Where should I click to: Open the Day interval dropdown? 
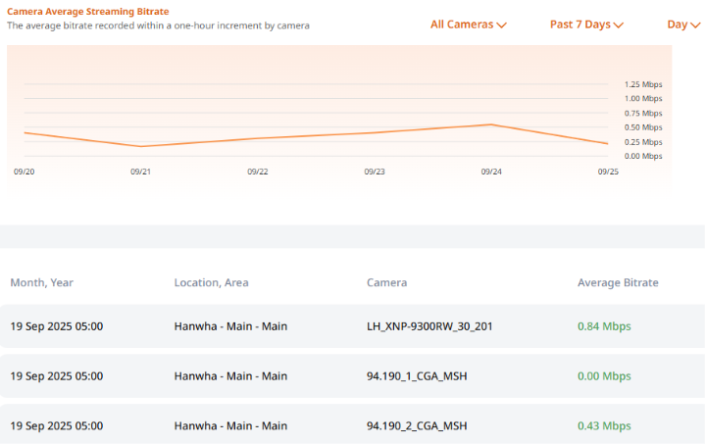[682, 25]
